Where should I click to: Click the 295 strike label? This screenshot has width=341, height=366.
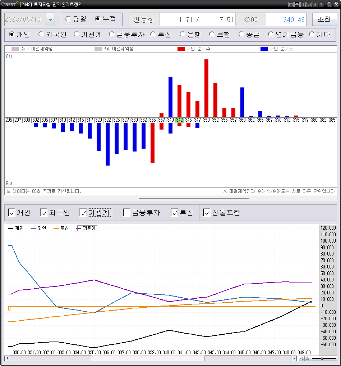click(9, 120)
